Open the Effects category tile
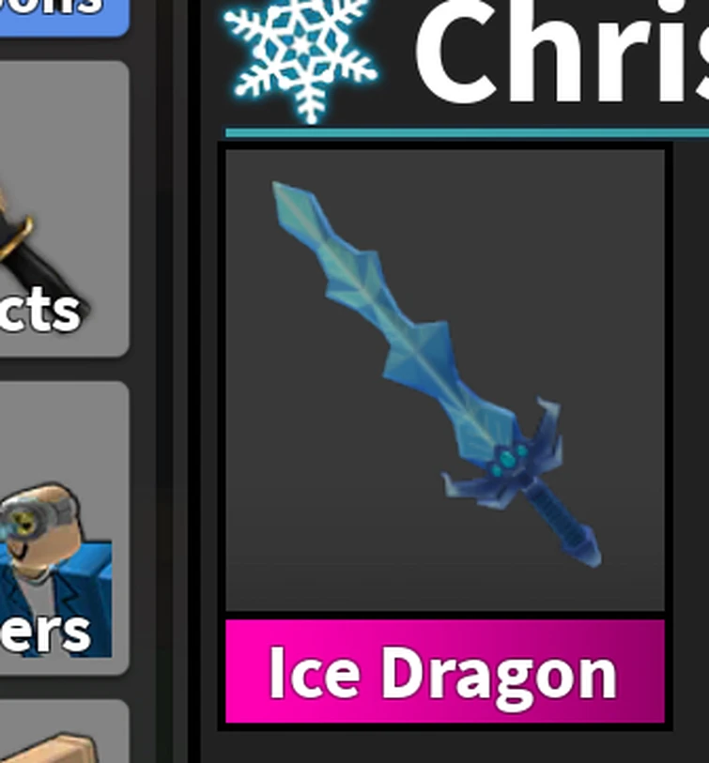The height and width of the screenshot is (763, 709). 65,209
